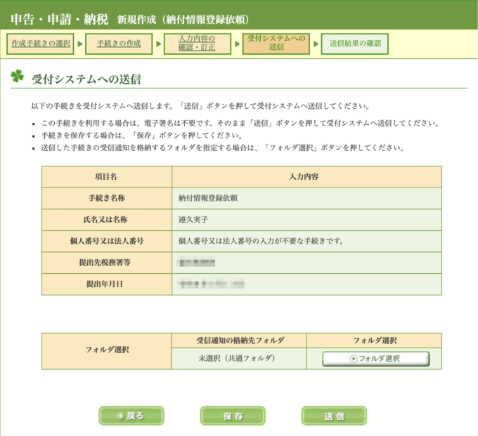Click the 提出先税務署等 row label

pyautogui.click(x=107, y=263)
